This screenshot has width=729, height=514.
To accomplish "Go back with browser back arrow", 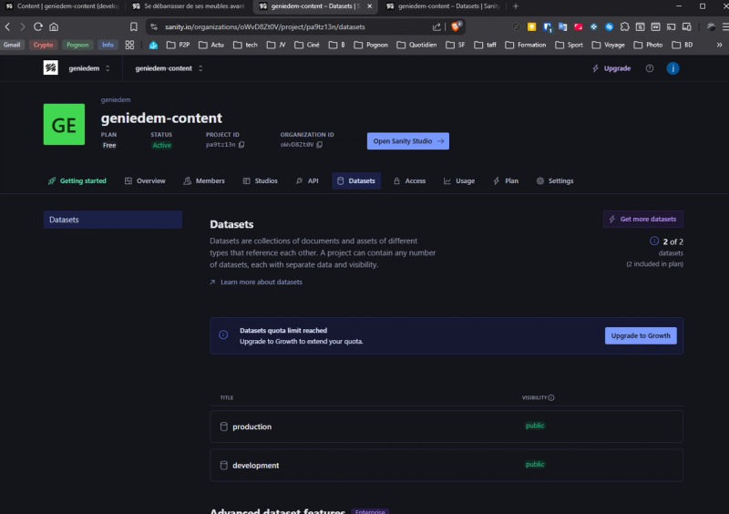I will click(7, 27).
